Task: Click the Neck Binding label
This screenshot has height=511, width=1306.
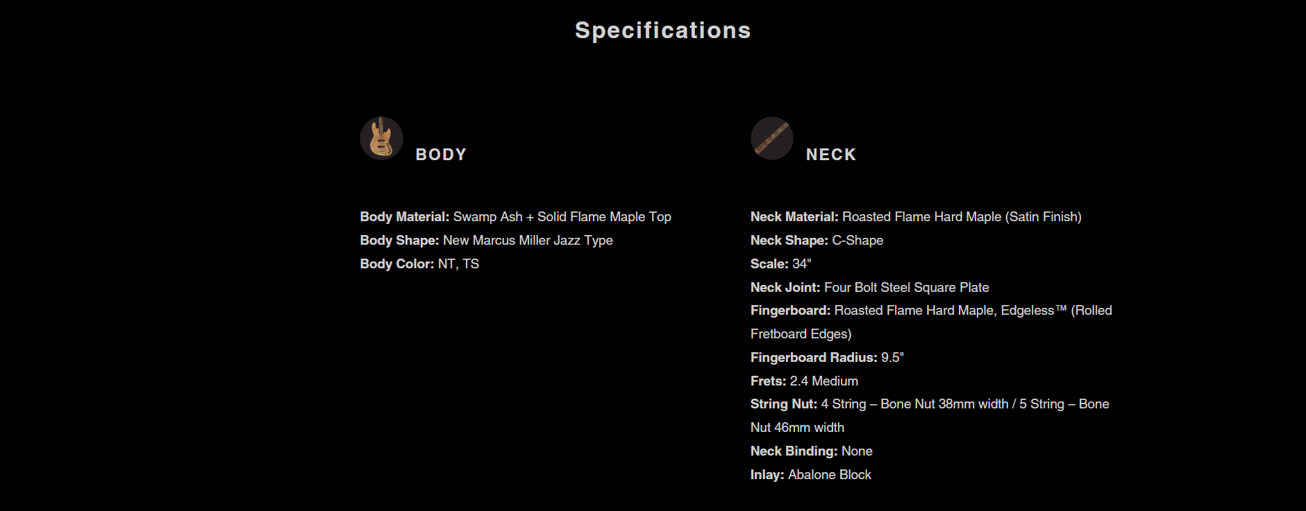Action: (794, 451)
